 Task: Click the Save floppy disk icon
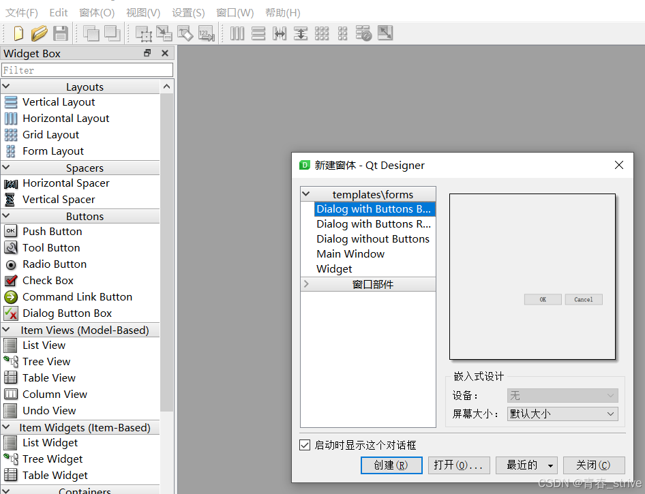(x=61, y=33)
